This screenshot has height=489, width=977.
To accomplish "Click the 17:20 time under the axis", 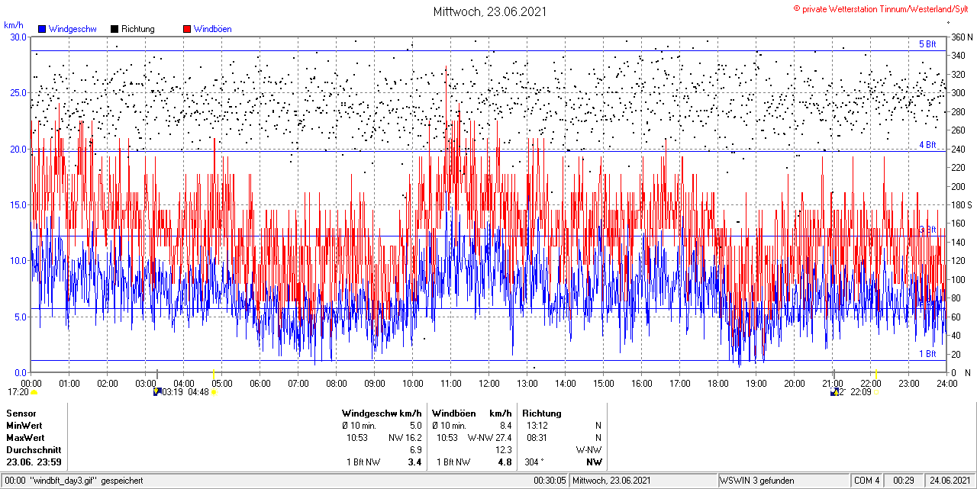I will pos(17,392).
